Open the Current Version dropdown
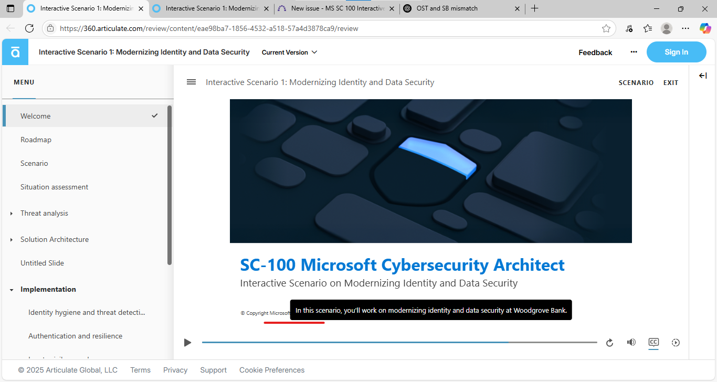This screenshot has height=382, width=717. click(290, 52)
